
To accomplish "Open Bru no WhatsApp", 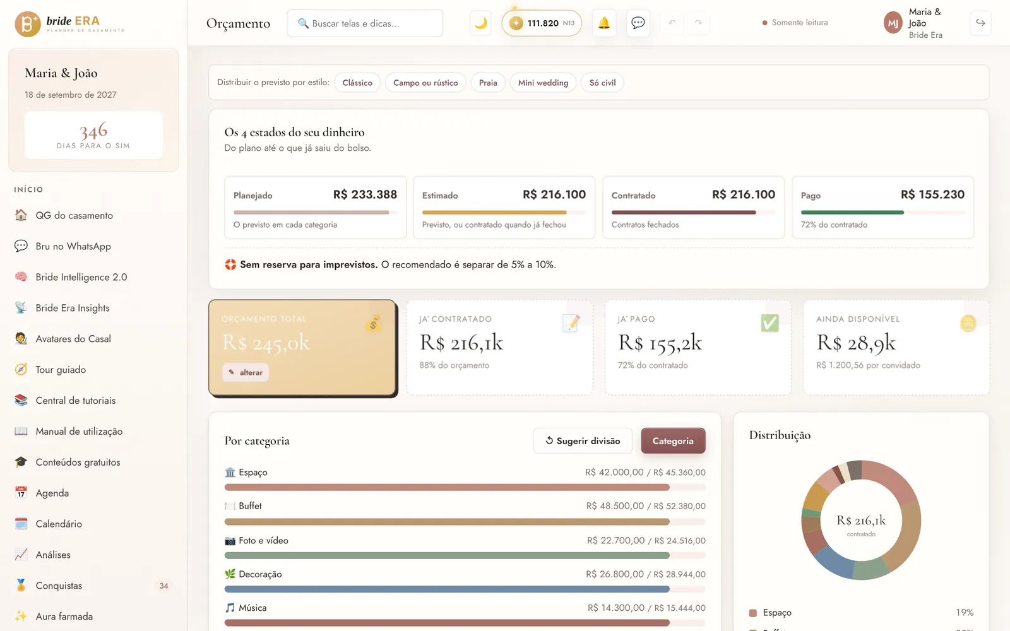I will pyautogui.click(x=93, y=246).
